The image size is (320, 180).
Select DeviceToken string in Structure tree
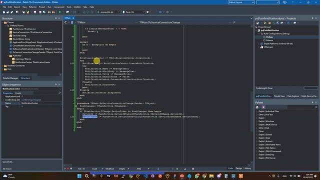point(21,39)
